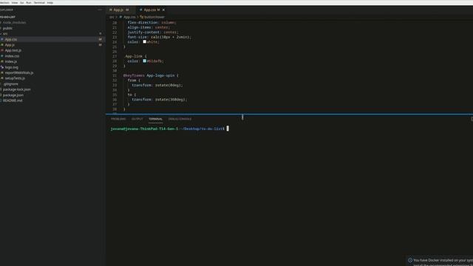Switch to the App.js editor tab

[118, 10]
